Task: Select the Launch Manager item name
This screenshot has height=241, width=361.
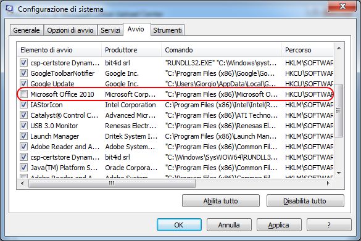Action: tap(54, 136)
